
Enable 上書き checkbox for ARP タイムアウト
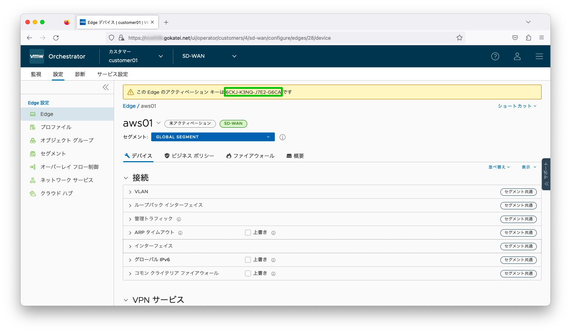pos(248,233)
